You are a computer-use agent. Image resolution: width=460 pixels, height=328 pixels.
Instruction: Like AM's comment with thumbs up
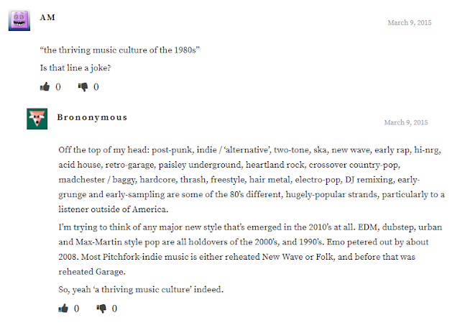click(45, 87)
